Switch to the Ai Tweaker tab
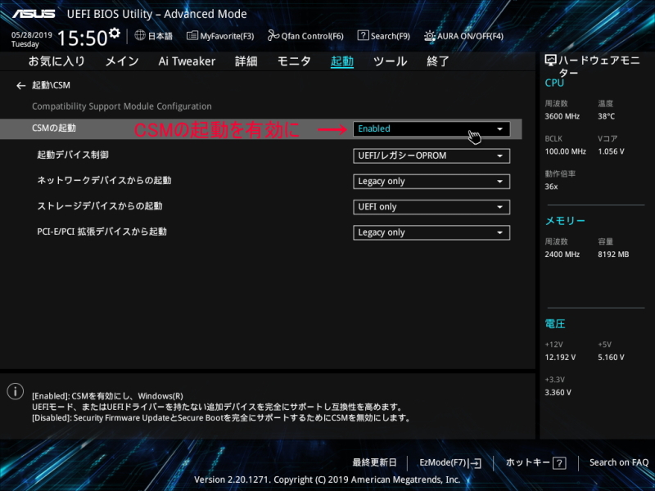Image resolution: width=655 pixels, height=491 pixels. [187, 61]
